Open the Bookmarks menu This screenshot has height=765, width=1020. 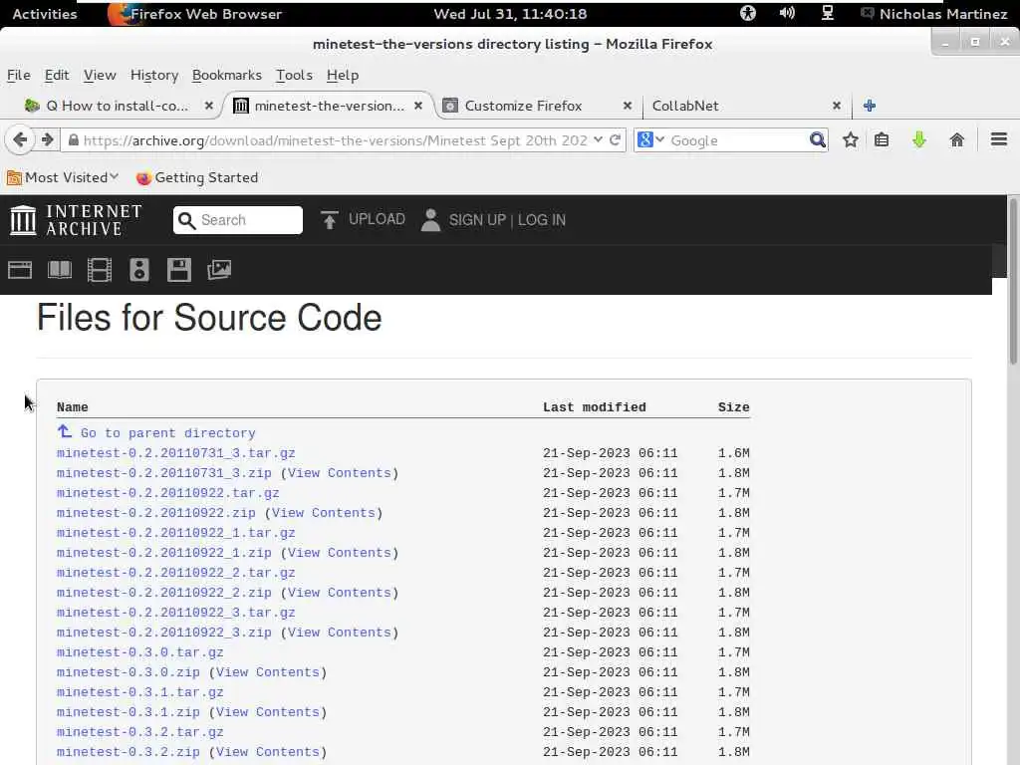(227, 75)
